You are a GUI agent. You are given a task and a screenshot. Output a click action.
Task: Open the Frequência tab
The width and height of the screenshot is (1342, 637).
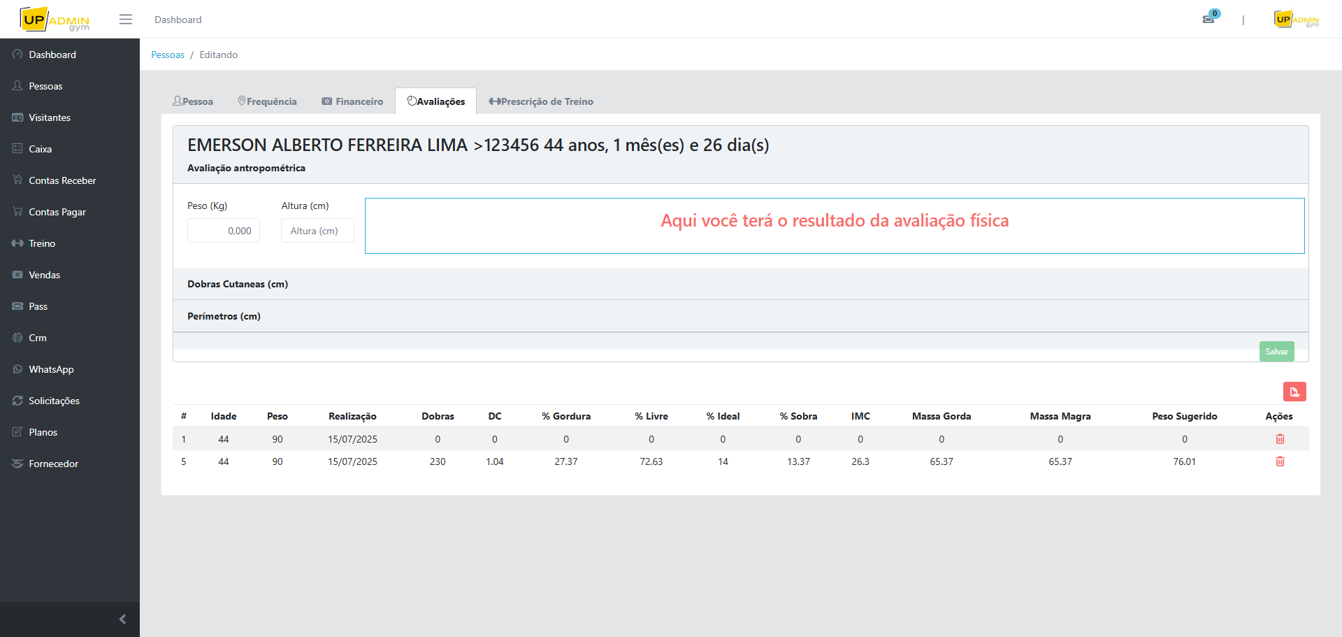(x=267, y=101)
